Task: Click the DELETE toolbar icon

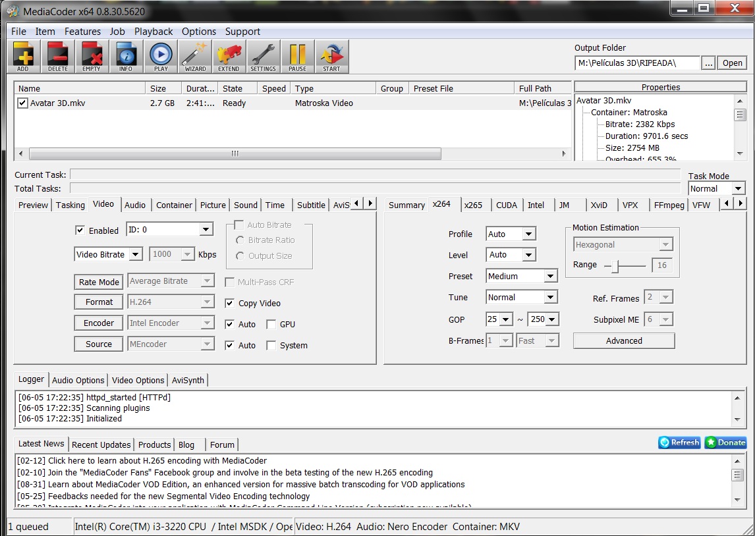Action: (x=57, y=57)
